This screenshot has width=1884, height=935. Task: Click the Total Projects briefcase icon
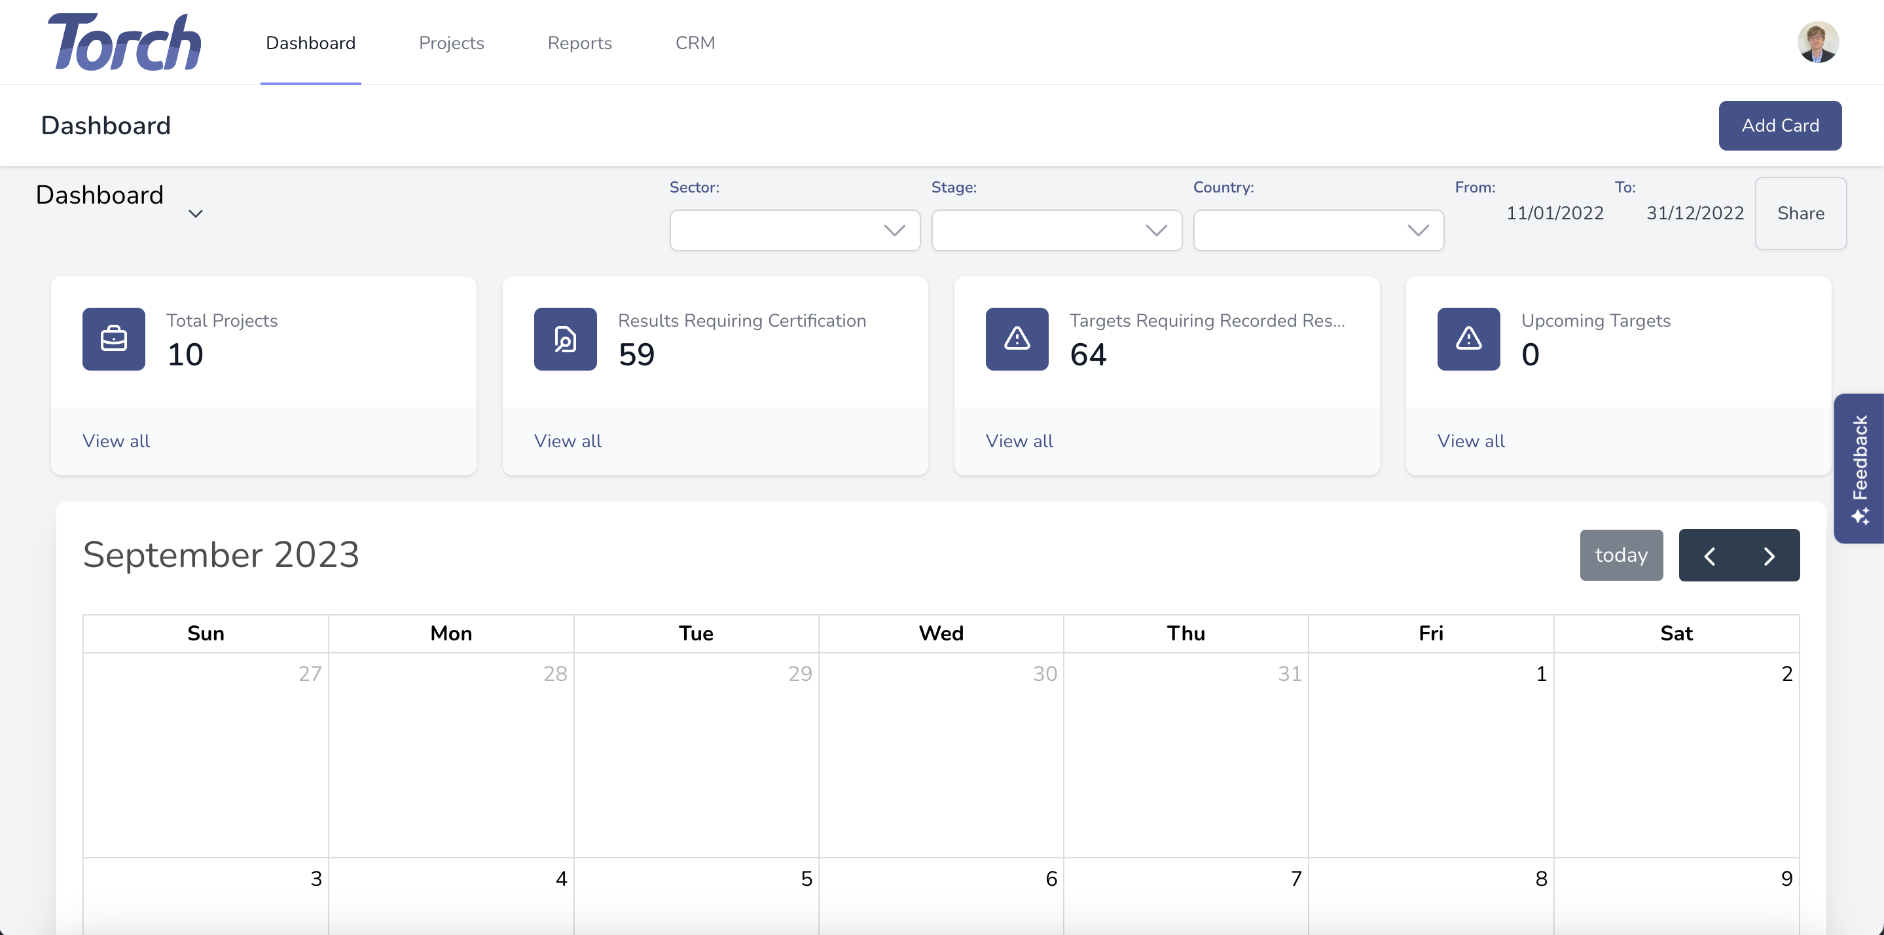click(x=113, y=339)
